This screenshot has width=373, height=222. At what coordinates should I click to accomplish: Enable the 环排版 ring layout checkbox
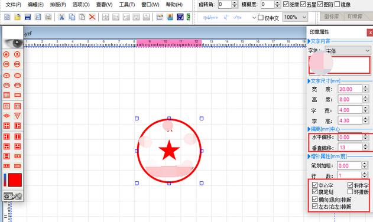350,191
